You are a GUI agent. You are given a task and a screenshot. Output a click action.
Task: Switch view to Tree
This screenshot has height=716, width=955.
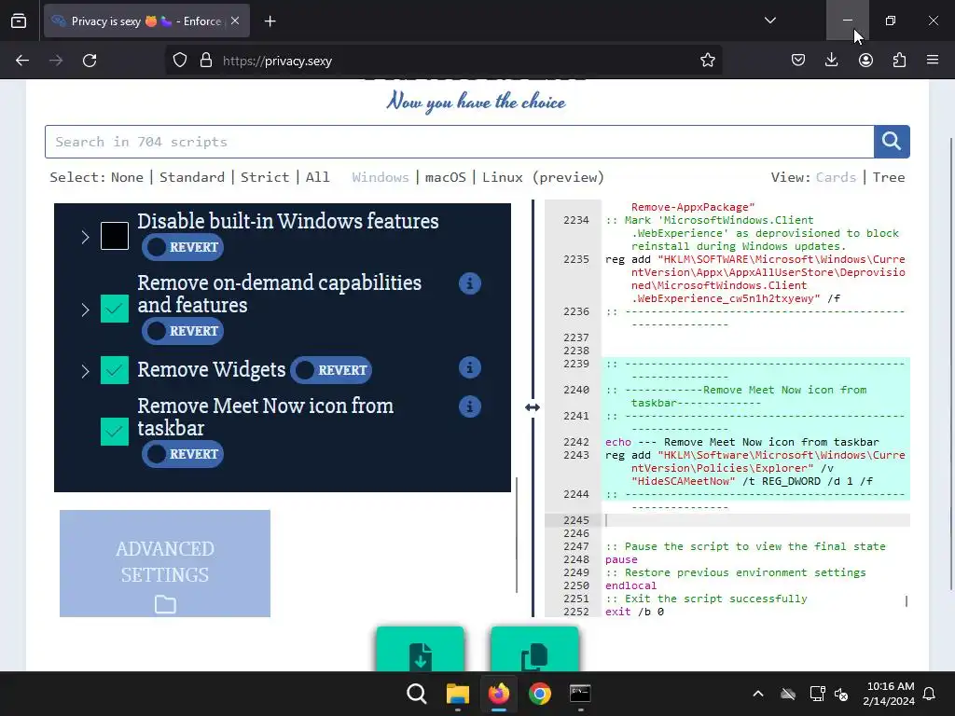(889, 177)
